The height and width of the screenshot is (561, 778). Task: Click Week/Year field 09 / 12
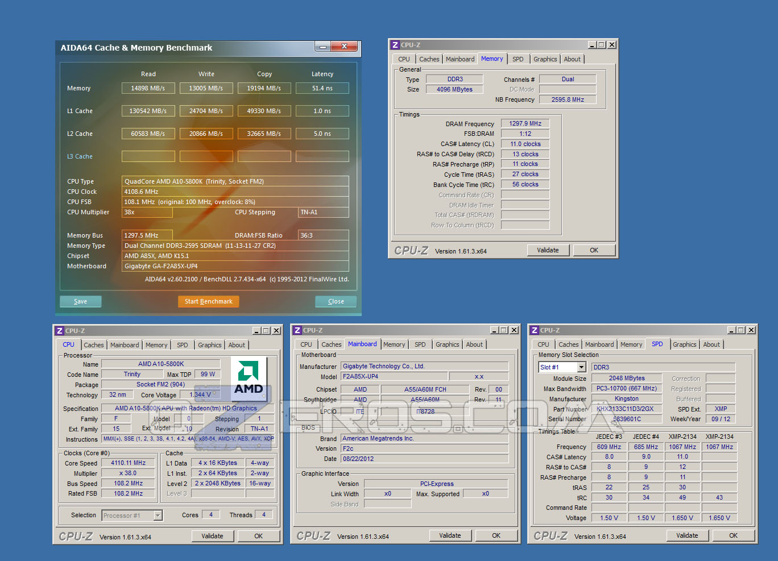pos(721,419)
